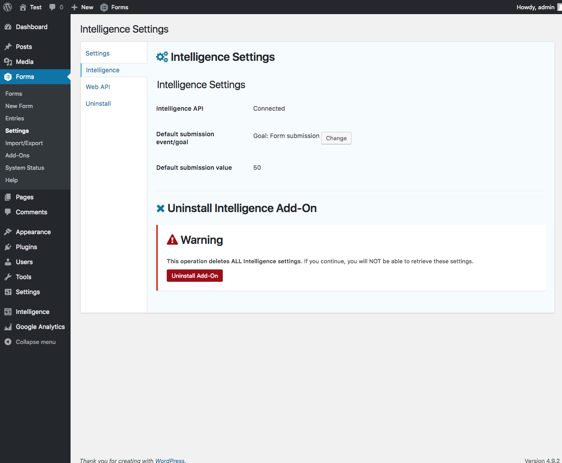This screenshot has height=463, width=562.
Task: Select the Intelligence settings tab
Action: [x=103, y=70]
